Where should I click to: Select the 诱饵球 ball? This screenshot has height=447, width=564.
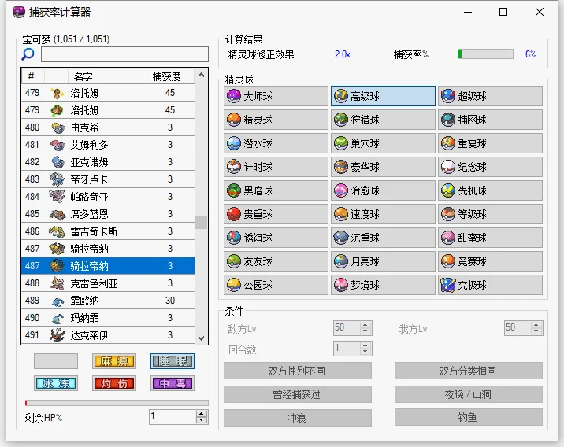276,238
